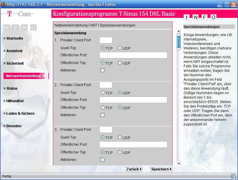Viewport: 238px width, 180px height.
Task: Click Öffentlicher Port field of entry 1
Action: (133, 55)
